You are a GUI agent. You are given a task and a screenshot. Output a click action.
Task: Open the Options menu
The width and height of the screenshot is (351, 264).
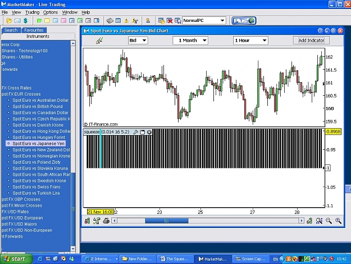51,12
